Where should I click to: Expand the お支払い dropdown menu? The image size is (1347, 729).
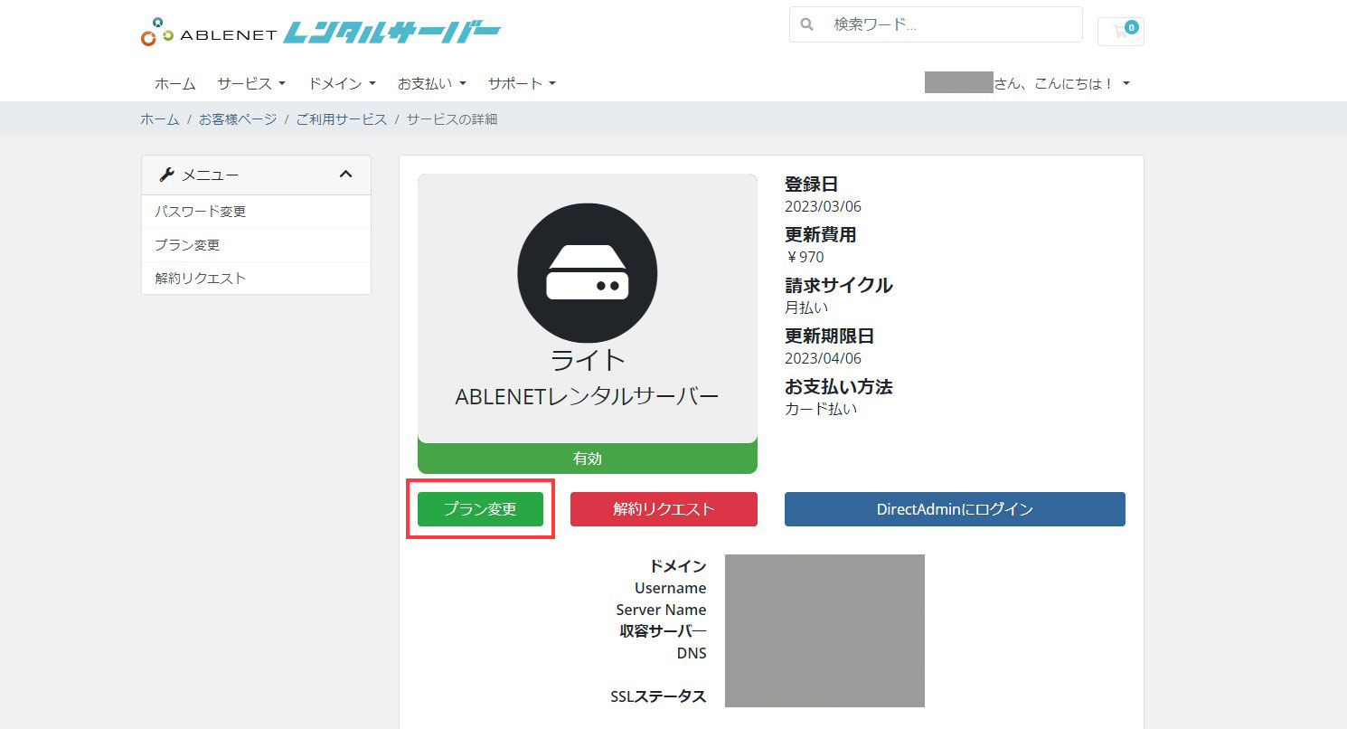(431, 83)
